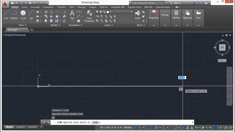Click the Plot print icon in Quick Access

[30, 3]
